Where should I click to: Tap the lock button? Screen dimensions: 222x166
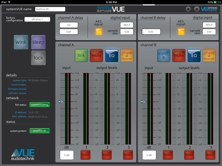tap(38, 58)
